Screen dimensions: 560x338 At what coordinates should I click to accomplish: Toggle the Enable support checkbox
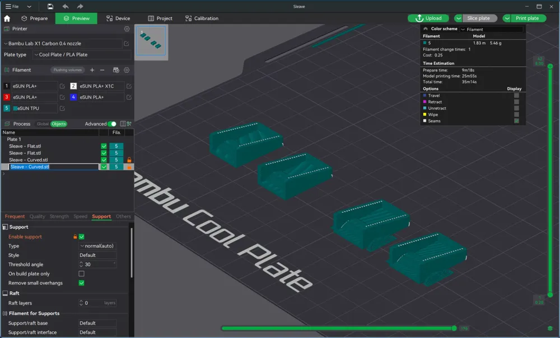pos(81,236)
